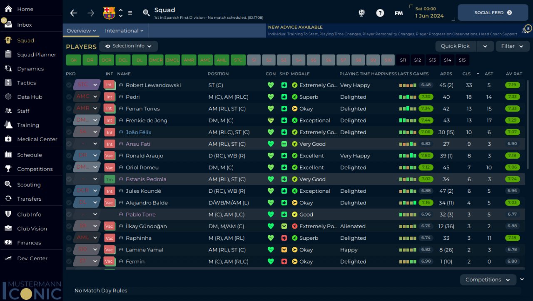Expand the Selection Info dropdown
This screenshot has height=301, width=533.
(x=128, y=46)
